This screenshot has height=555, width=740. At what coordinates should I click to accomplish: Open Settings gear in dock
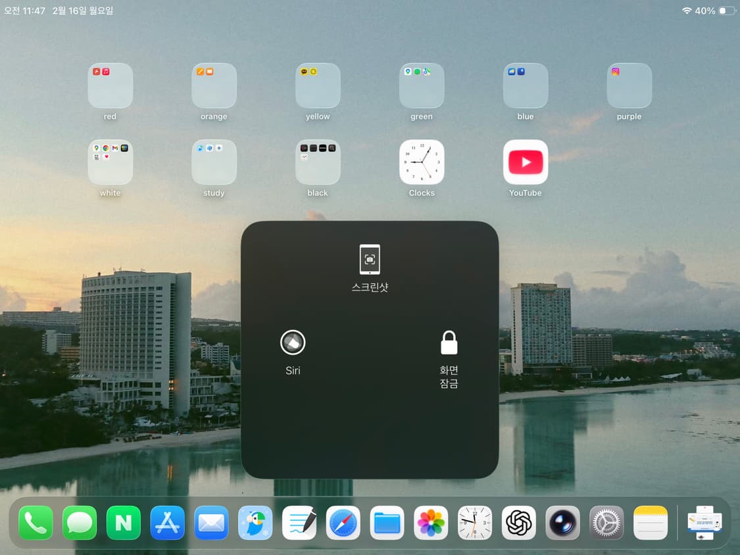(606, 523)
